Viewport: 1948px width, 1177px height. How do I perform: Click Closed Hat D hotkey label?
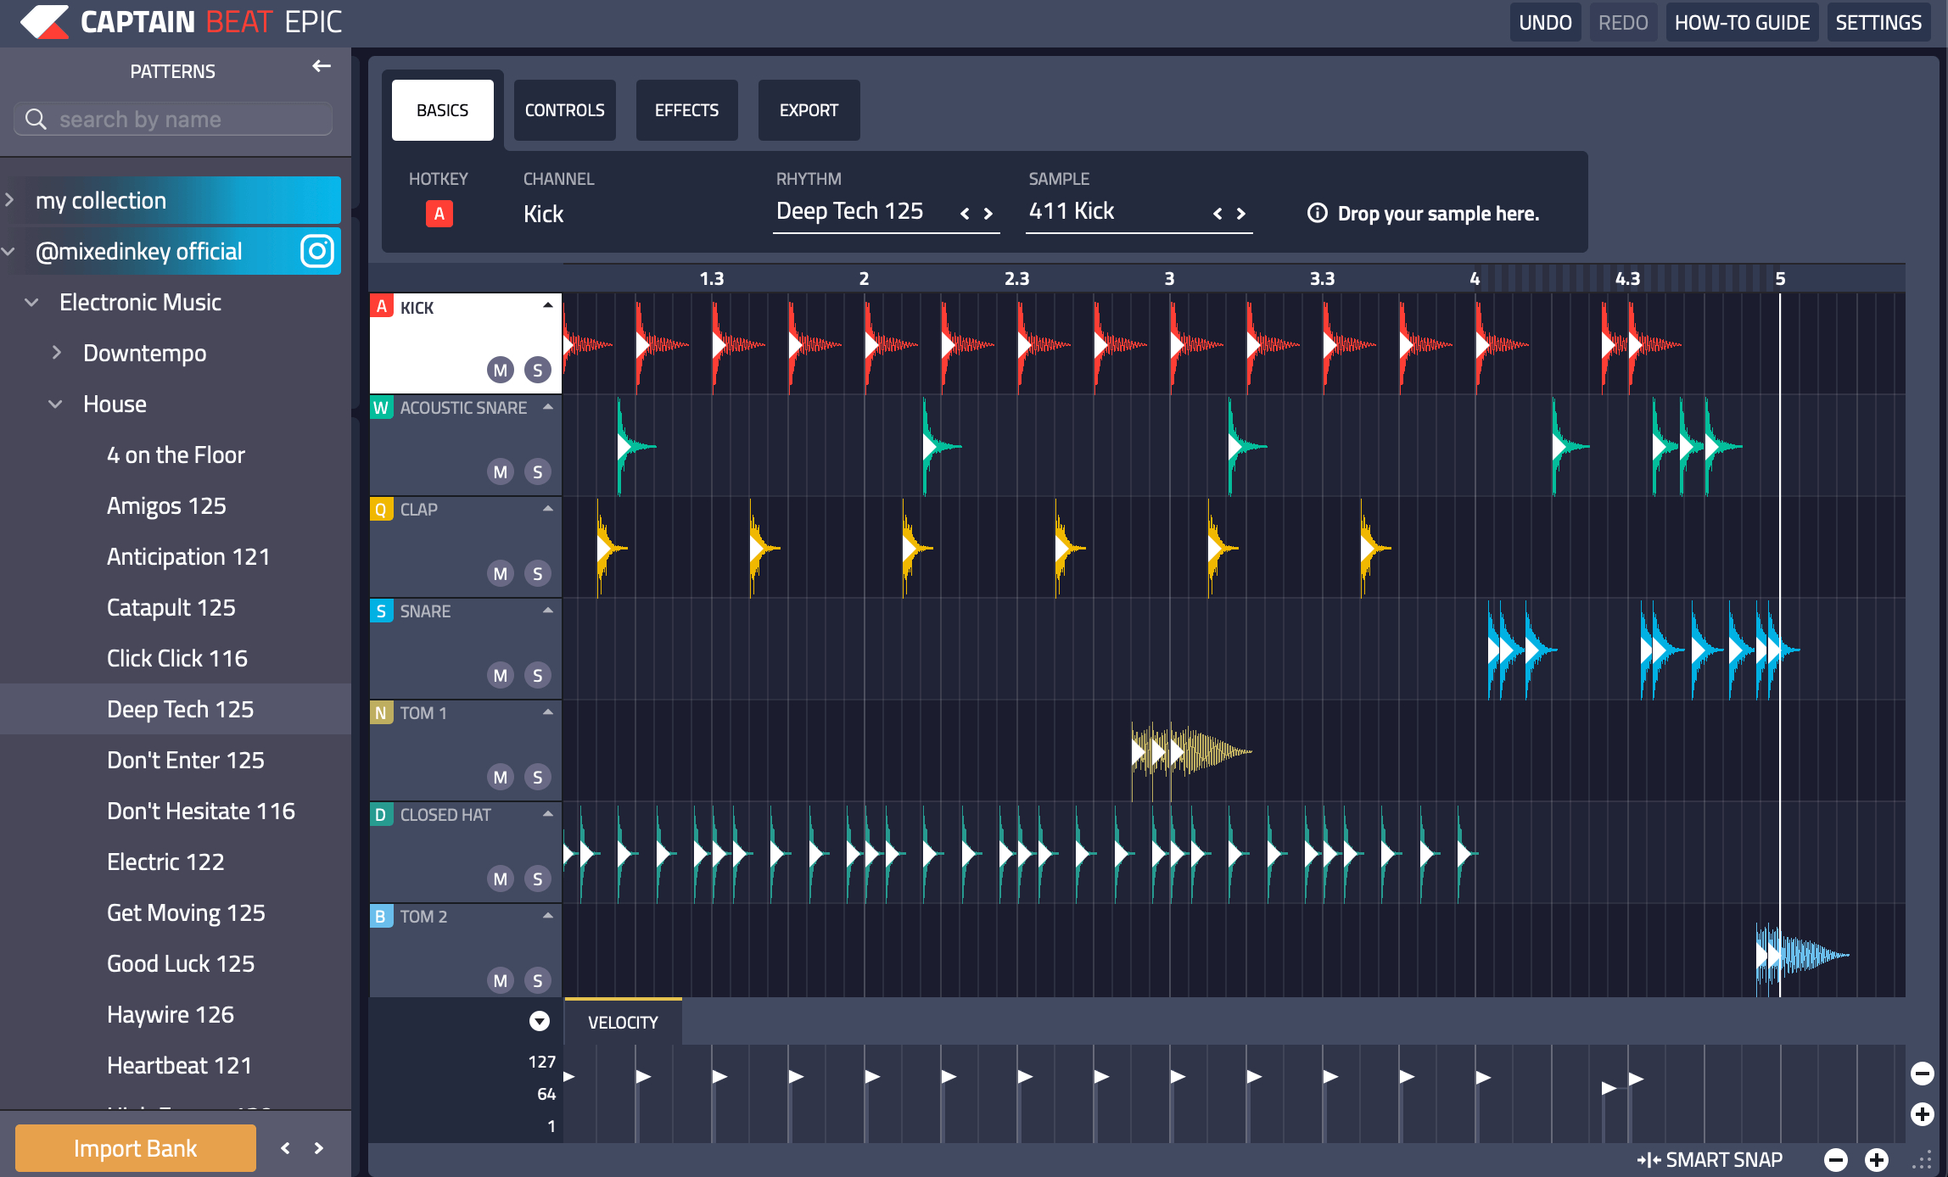(382, 815)
